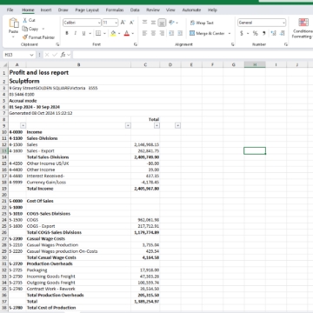Switch to the Data tab

point(135,10)
